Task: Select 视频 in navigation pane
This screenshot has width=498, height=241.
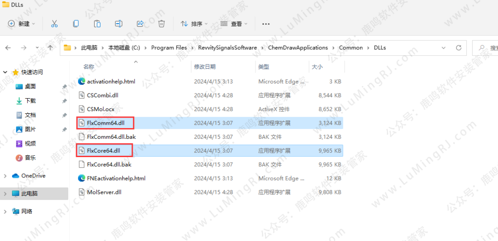Action: (x=30, y=143)
